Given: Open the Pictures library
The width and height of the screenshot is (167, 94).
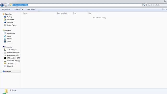Looking at the screenshot, I should 9,39.
